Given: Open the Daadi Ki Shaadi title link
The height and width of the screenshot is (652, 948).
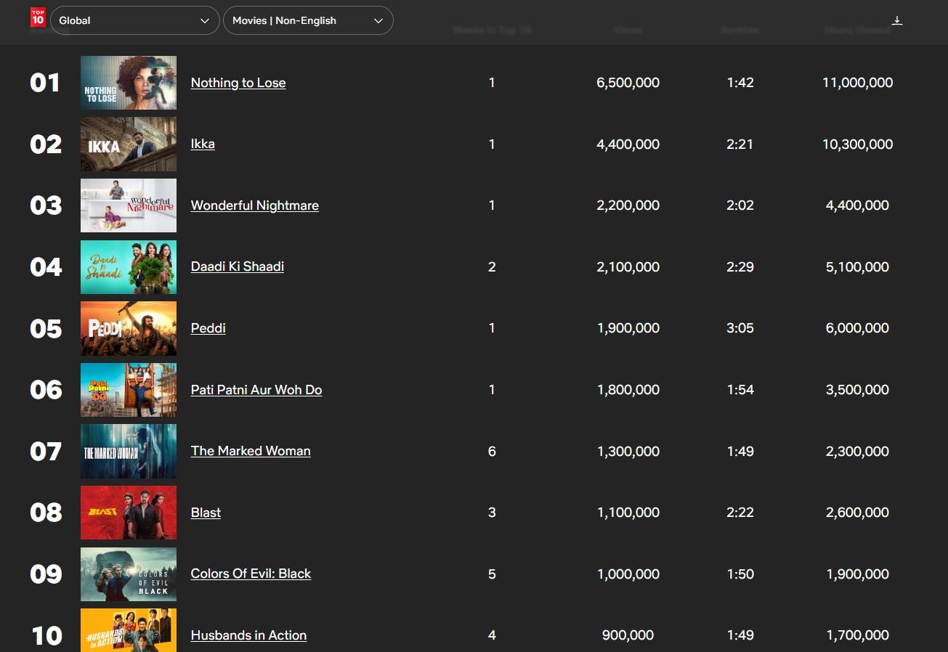Looking at the screenshot, I should click(x=238, y=266).
